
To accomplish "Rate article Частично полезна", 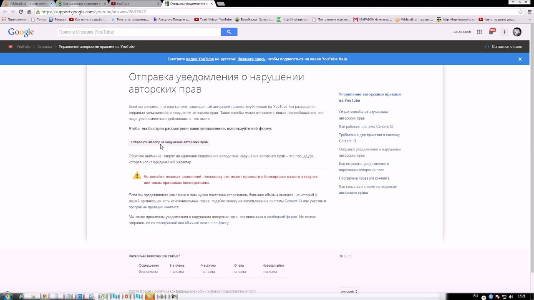I will coord(208,269).
